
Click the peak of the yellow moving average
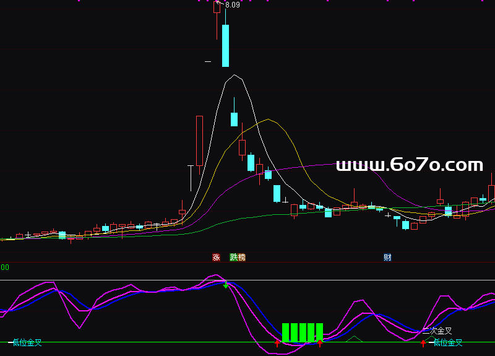click(x=268, y=119)
